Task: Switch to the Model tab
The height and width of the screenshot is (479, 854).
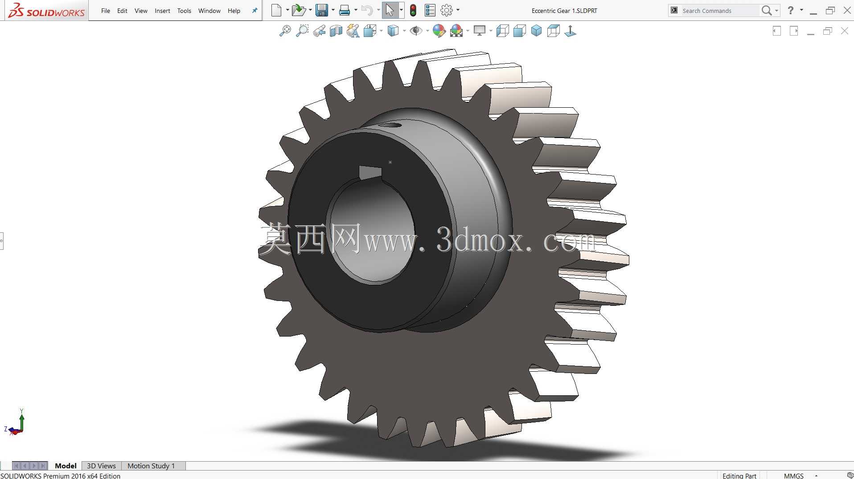Action: pyautogui.click(x=66, y=466)
